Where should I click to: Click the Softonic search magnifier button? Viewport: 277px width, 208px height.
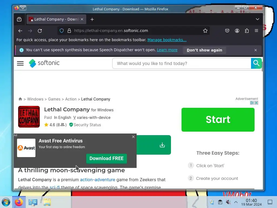point(256,63)
